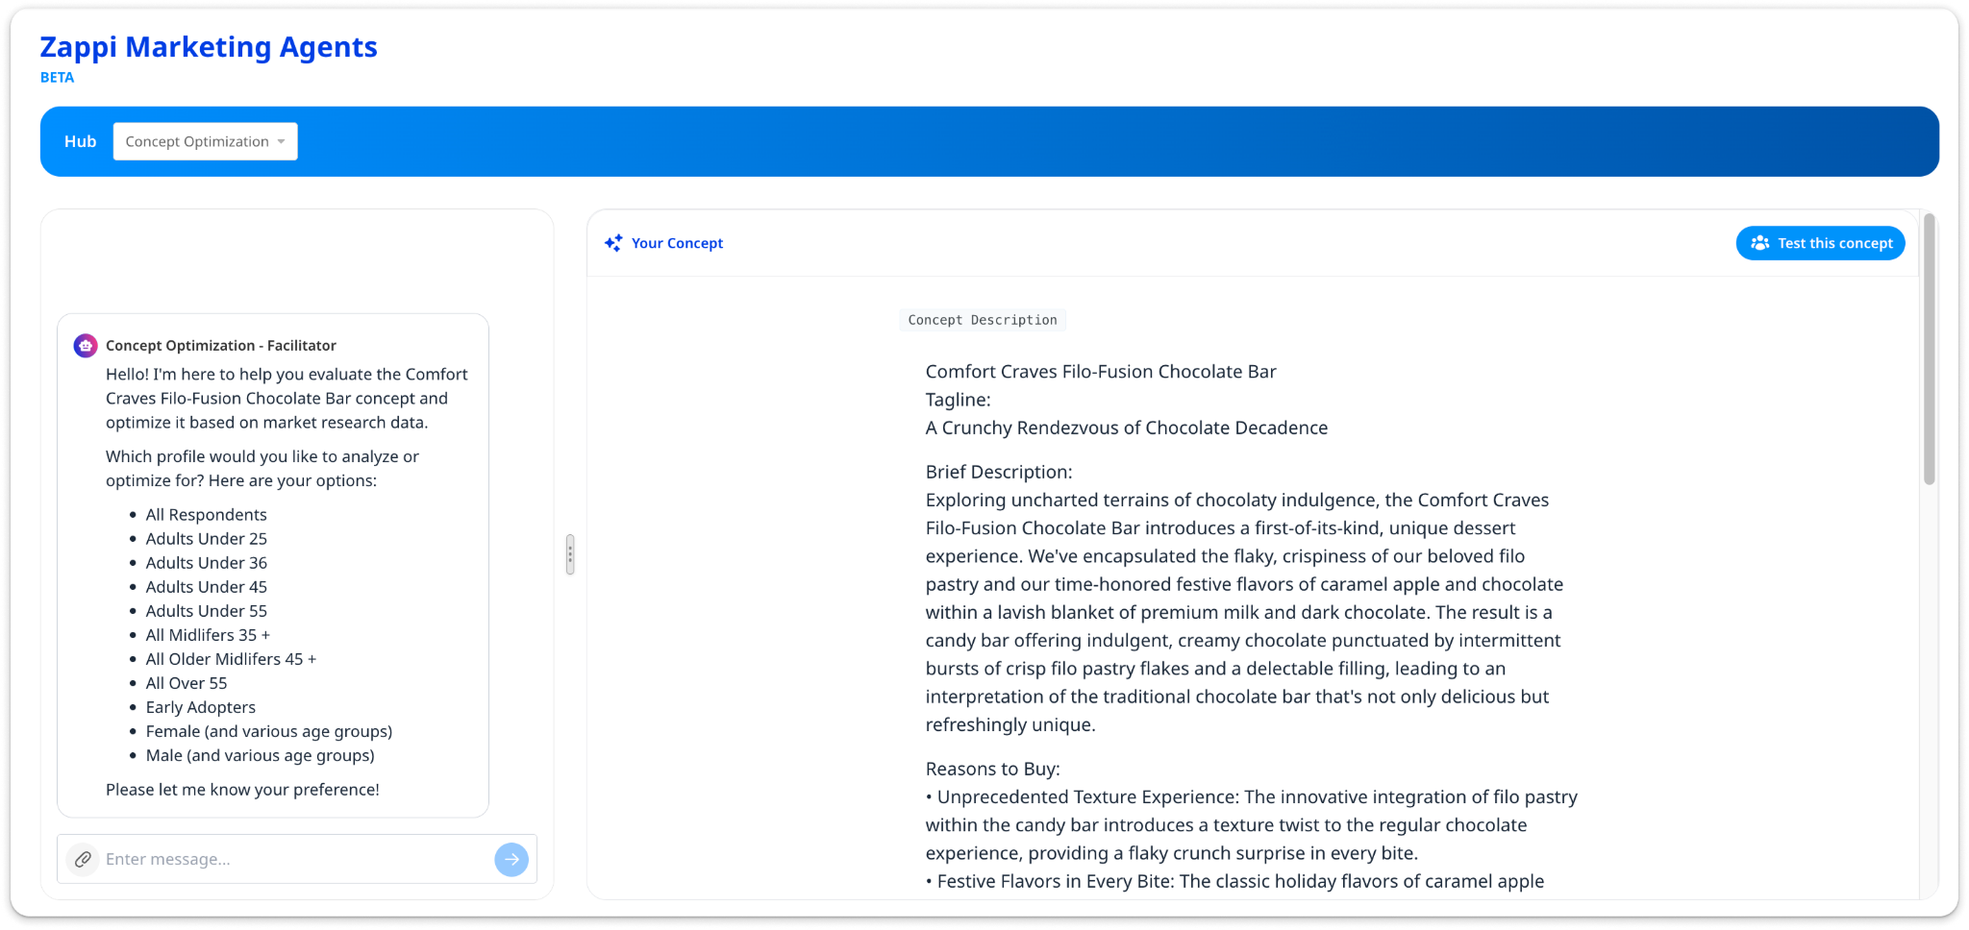Go to the Hub
Image resolution: width=1969 pixels, height=930 pixels.
pyautogui.click(x=81, y=141)
